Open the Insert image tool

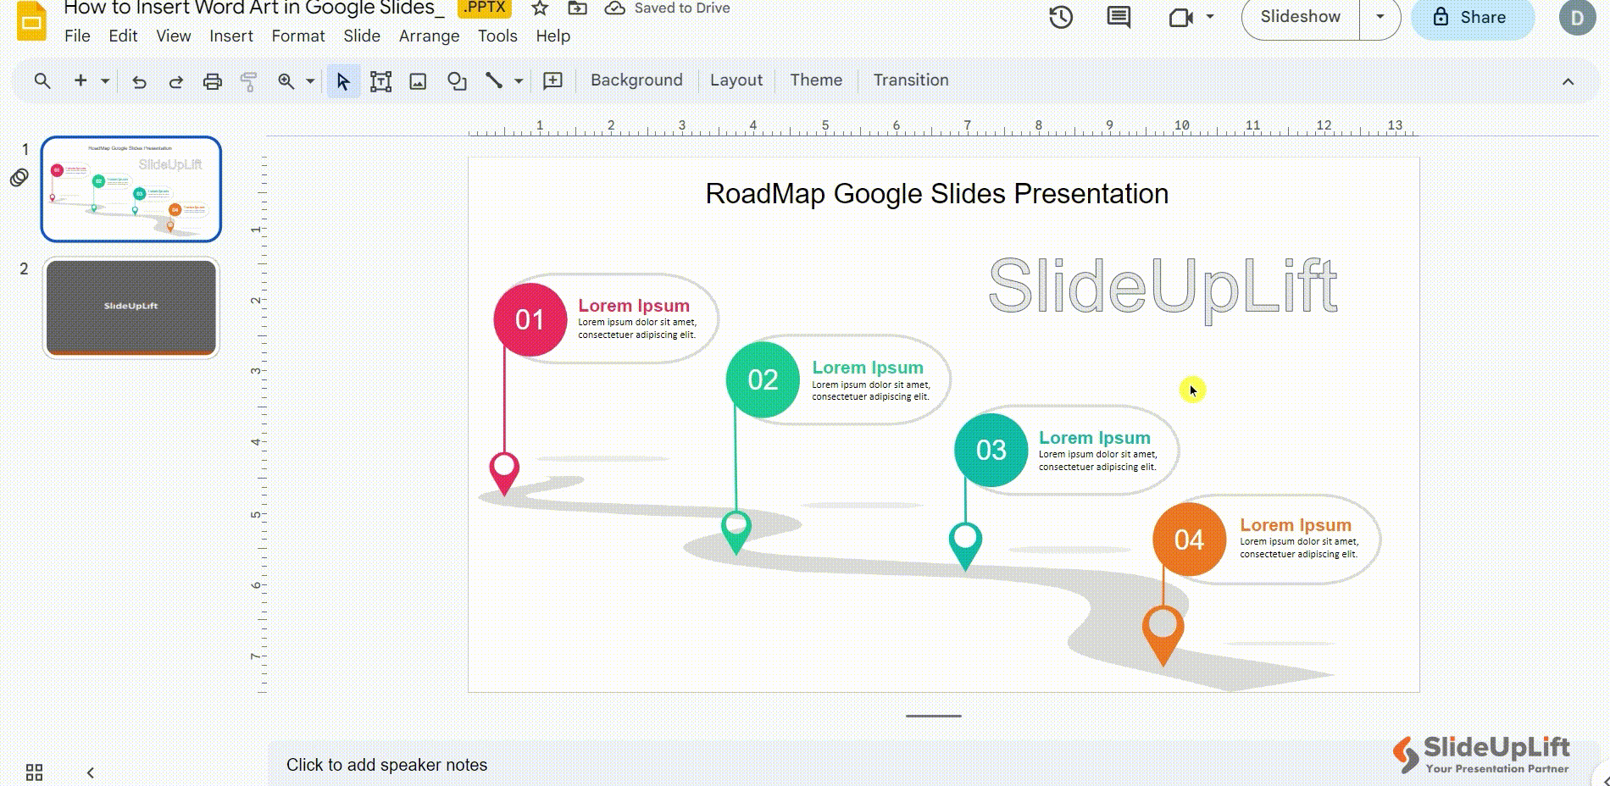click(419, 80)
